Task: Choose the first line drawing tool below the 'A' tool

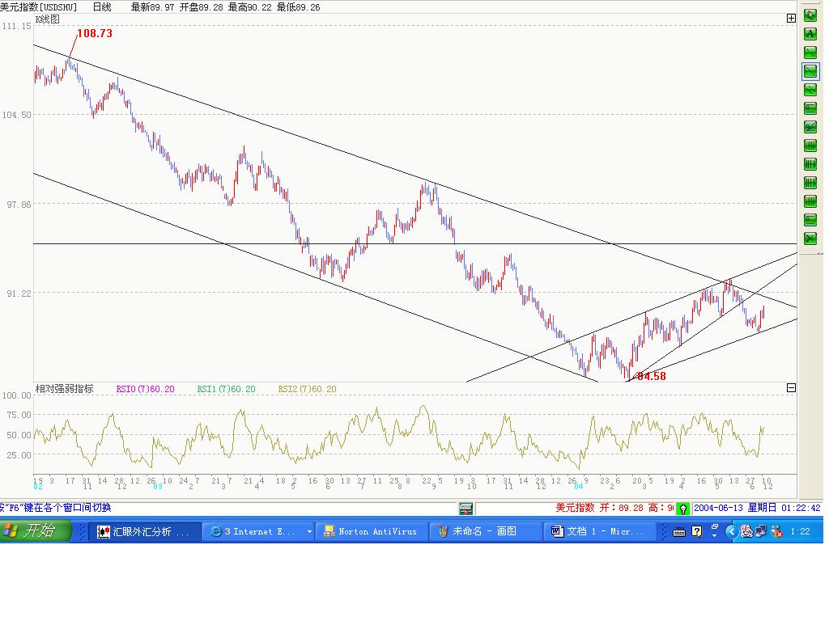Action: 810,53
